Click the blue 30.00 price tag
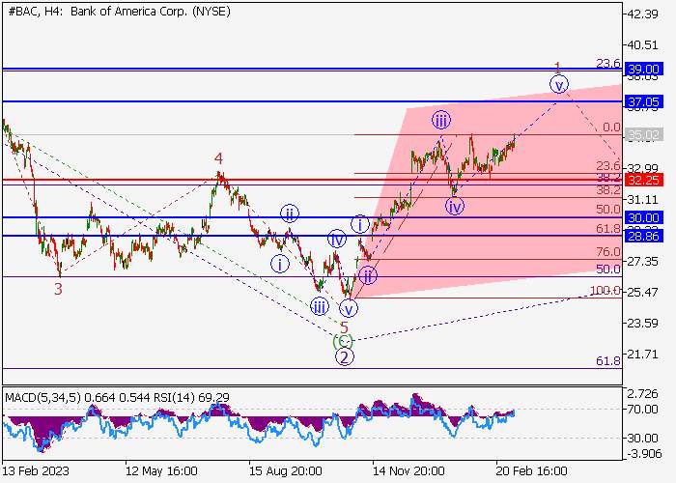Viewport: 676px width, 483px height. (643, 217)
